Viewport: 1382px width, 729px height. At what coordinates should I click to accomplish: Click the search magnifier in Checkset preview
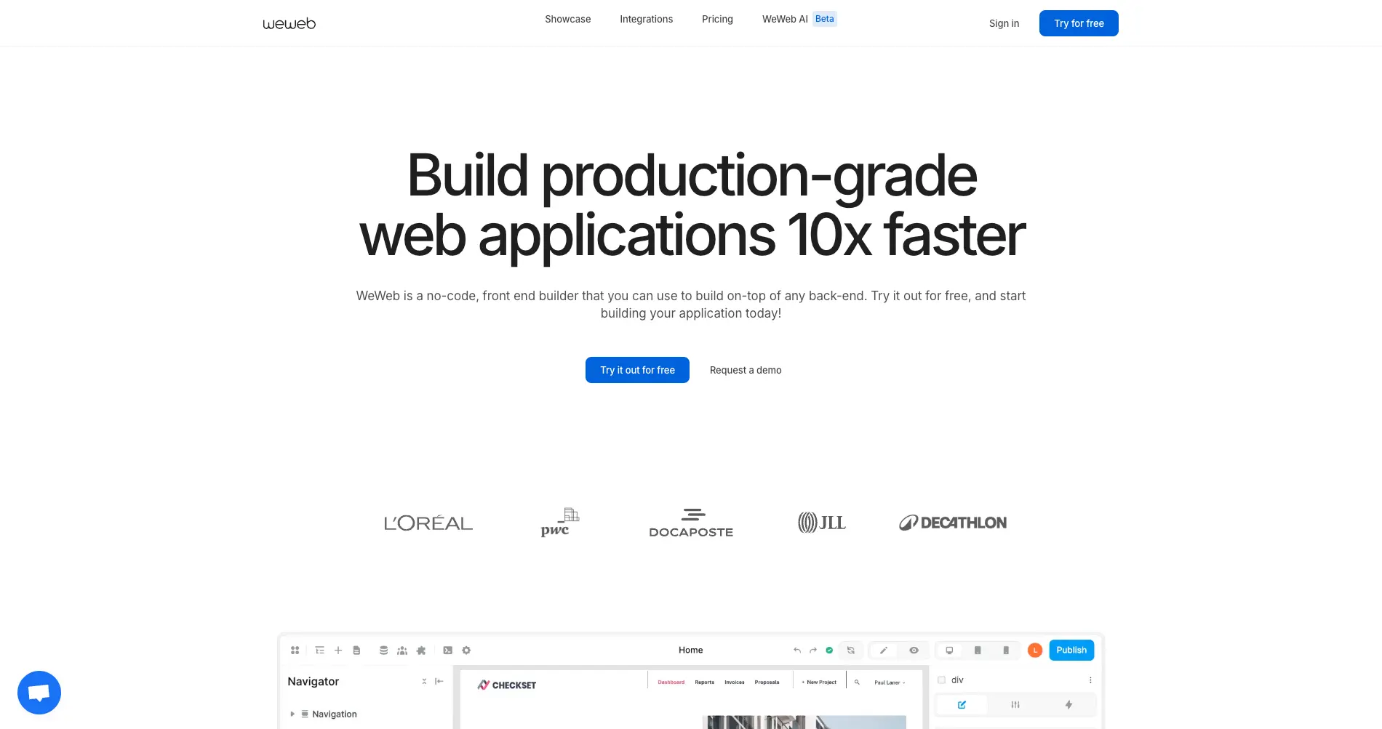click(x=857, y=682)
